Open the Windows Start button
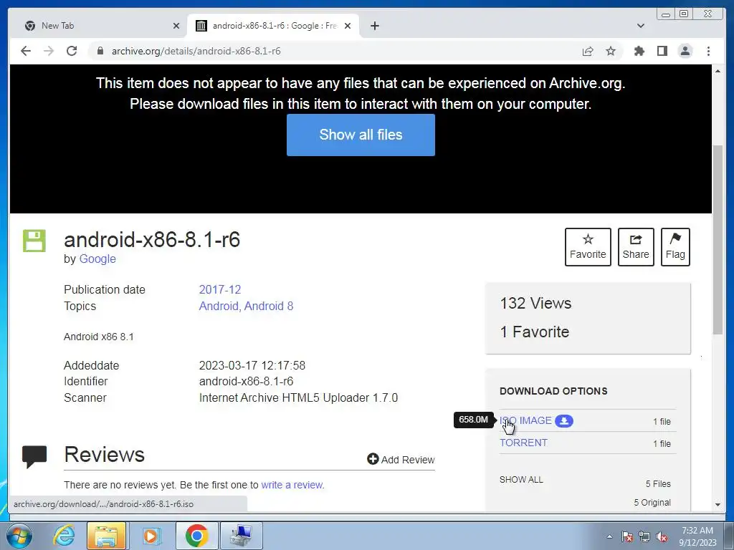Image resolution: width=734 pixels, height=550 pixels. tap(19, 536)
